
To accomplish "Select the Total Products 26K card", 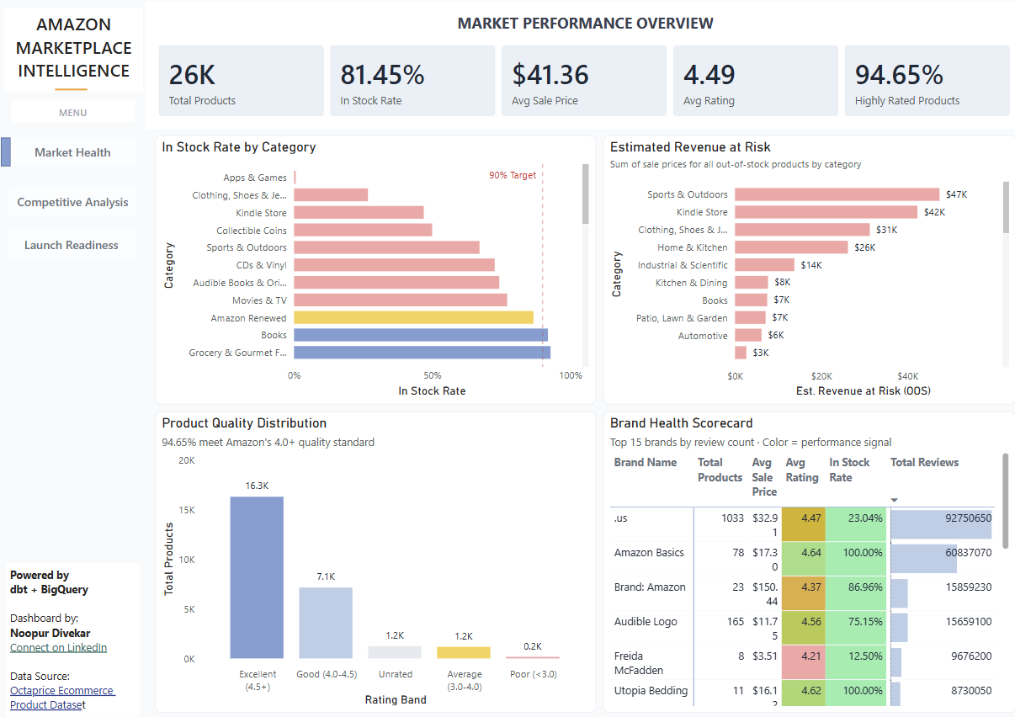I will tap(241, 81).
